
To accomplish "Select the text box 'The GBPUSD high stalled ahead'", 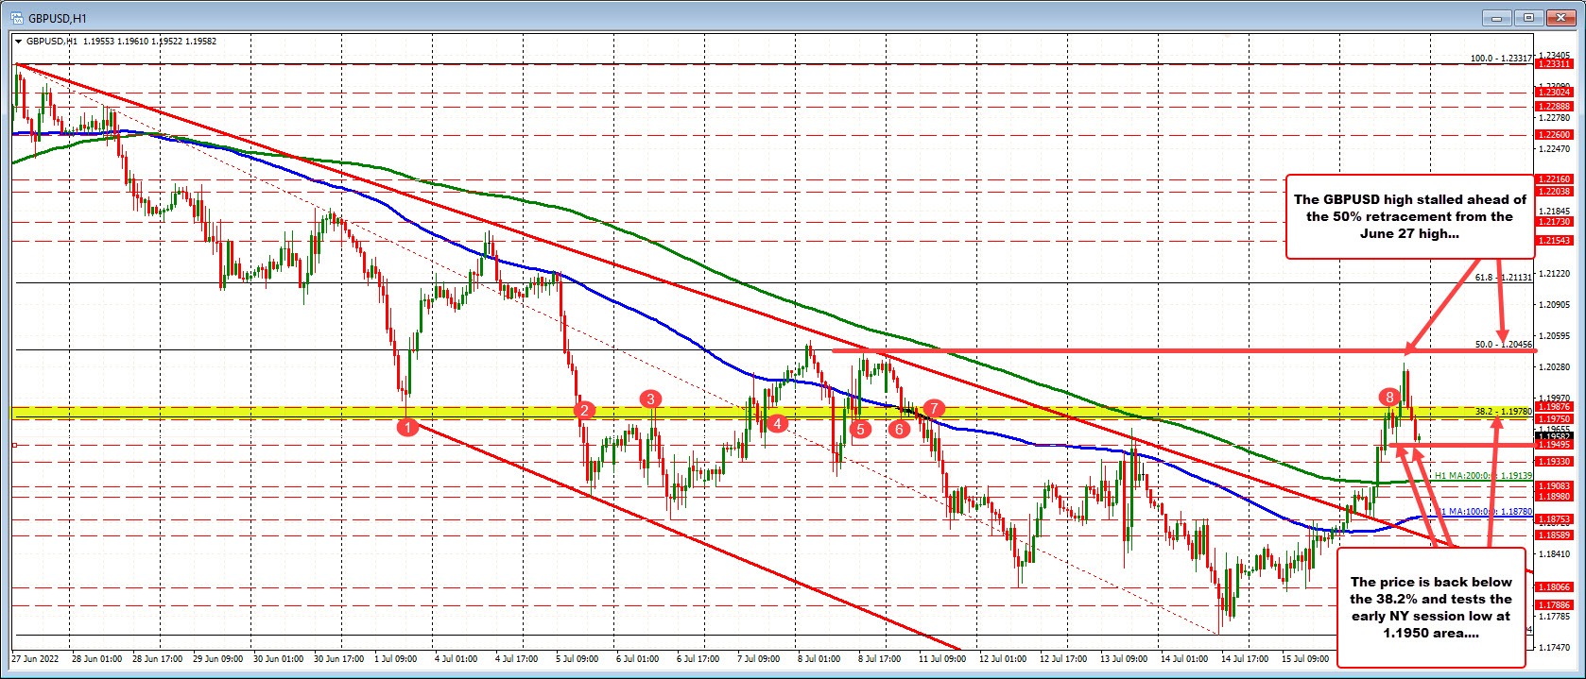I will point(1409,216).
